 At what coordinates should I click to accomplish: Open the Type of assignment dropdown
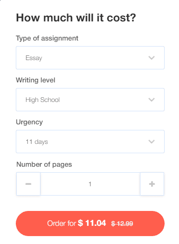pyautogui.click(x=90, y=58)
